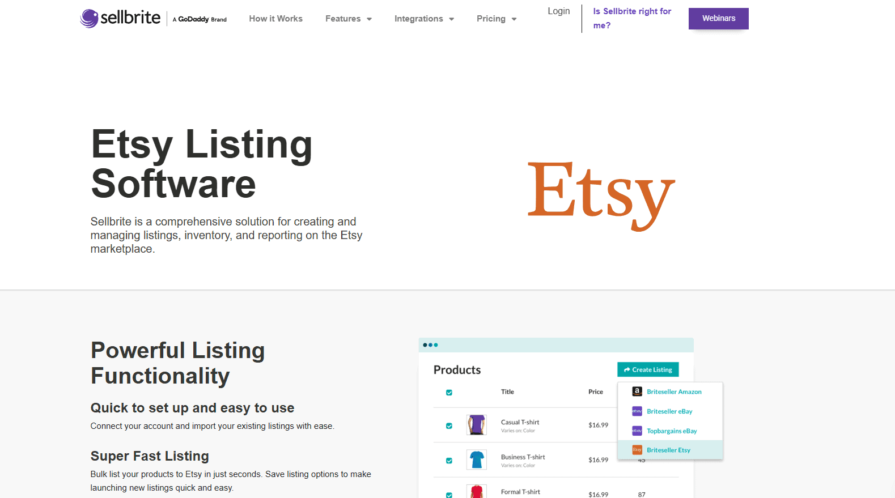895x498 pixels.
Task: Click the Webinars button
Action: [718, 19]
